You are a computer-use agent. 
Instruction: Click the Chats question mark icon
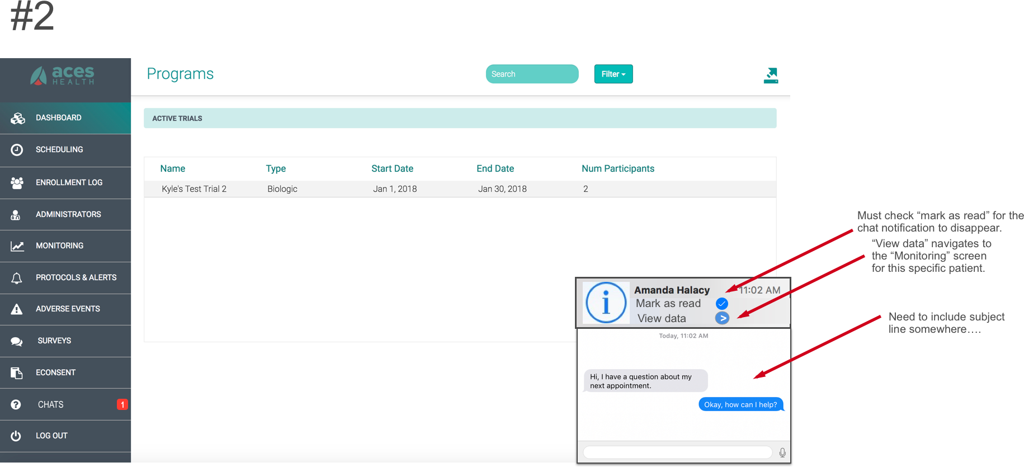click(x=16, y=404)
